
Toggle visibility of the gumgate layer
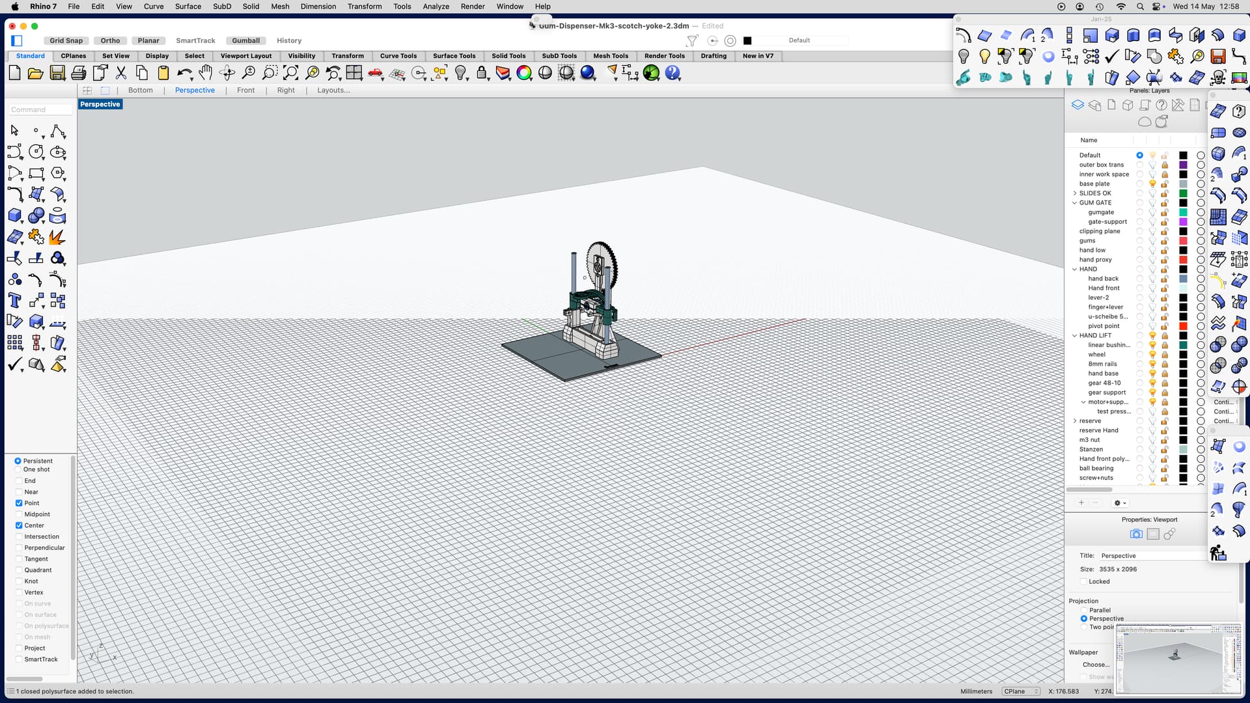coord(1152,212)
